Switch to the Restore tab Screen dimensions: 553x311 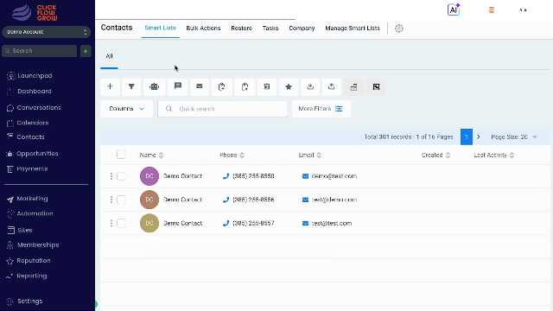click(242, 29)
